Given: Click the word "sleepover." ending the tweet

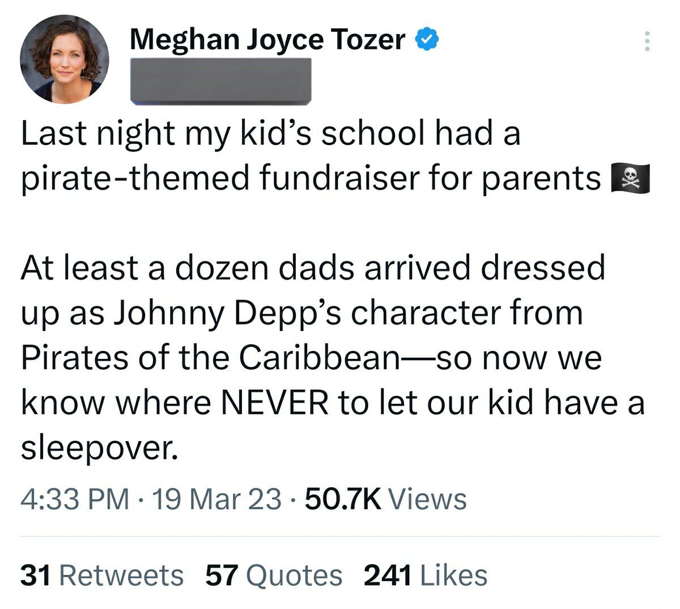Looking at the screenshot, I should pyautogui.click(x=95, y=448).
